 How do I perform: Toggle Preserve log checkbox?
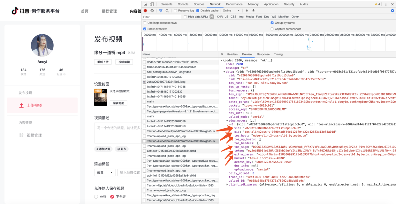click(x=175, y=11)
